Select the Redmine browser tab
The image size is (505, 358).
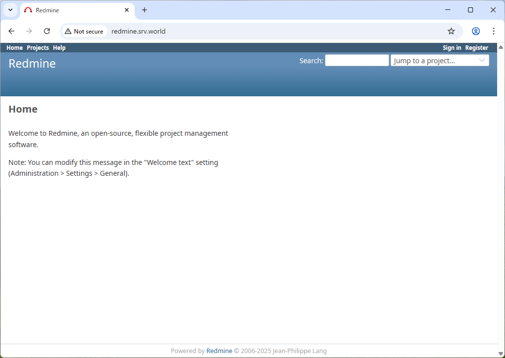pos(74,10)
